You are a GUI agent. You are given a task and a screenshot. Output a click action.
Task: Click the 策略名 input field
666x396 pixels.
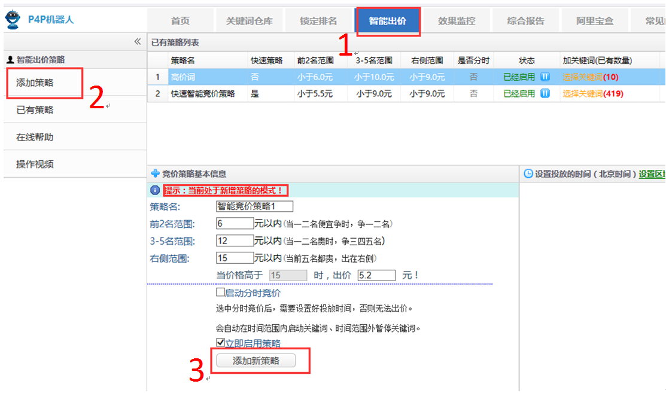(x=254, y=206)
